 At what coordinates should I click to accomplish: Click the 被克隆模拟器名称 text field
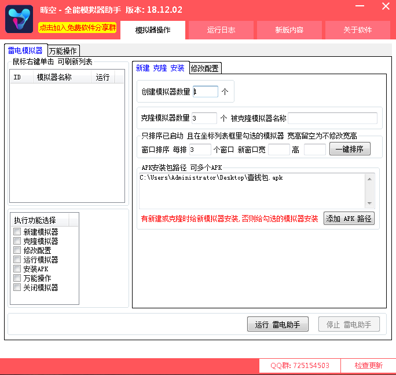tap(333, 118)
